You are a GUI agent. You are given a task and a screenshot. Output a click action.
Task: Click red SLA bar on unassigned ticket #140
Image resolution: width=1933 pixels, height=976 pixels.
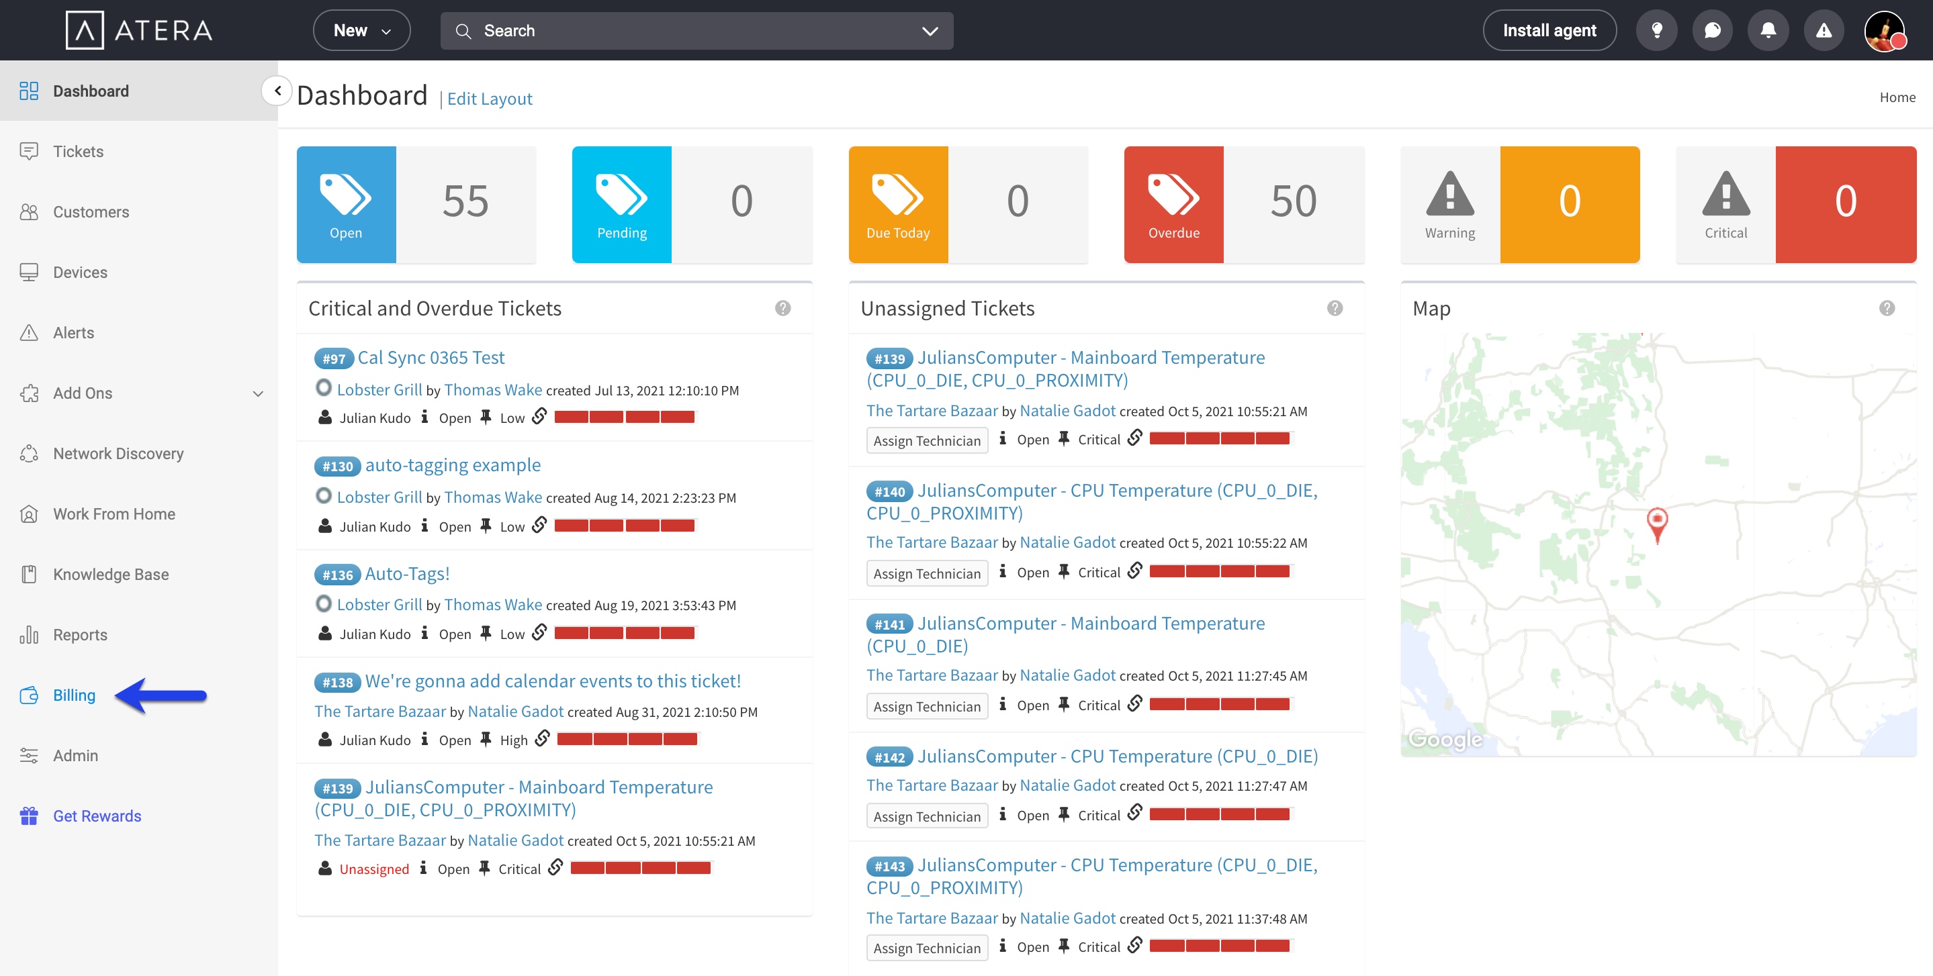coord(1220,572)
